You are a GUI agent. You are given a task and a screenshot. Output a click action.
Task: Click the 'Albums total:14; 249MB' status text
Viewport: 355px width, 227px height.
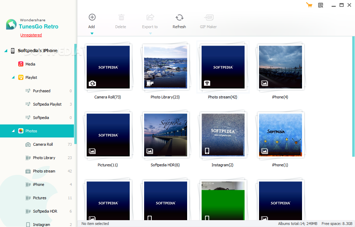(298, 224)
